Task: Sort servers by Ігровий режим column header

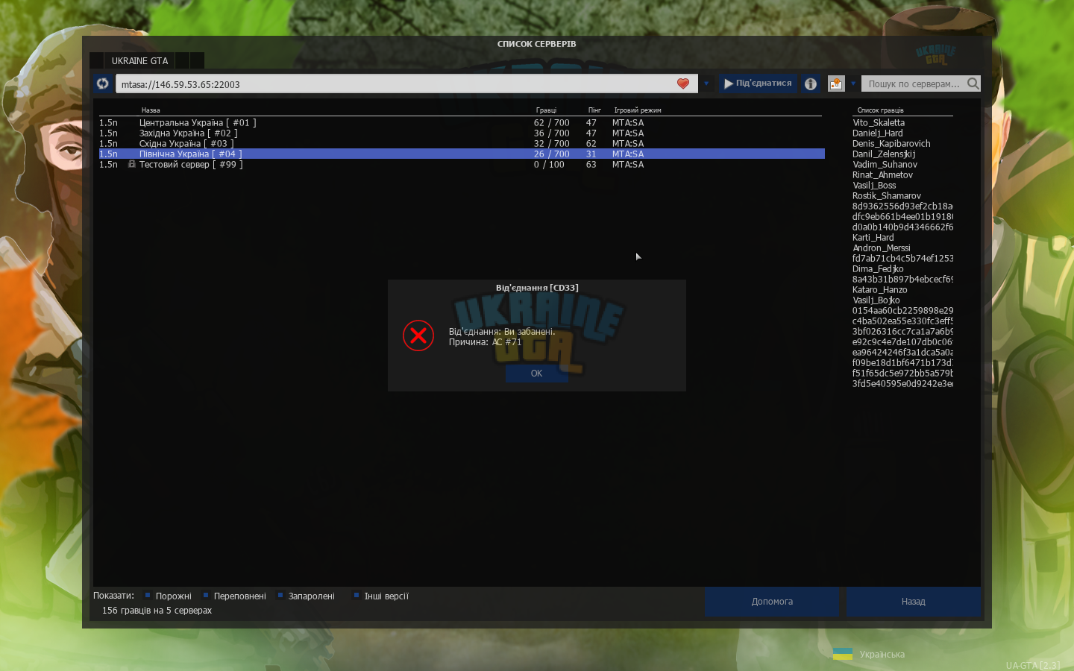Action: pyautogui.click(x=638, y=110)
